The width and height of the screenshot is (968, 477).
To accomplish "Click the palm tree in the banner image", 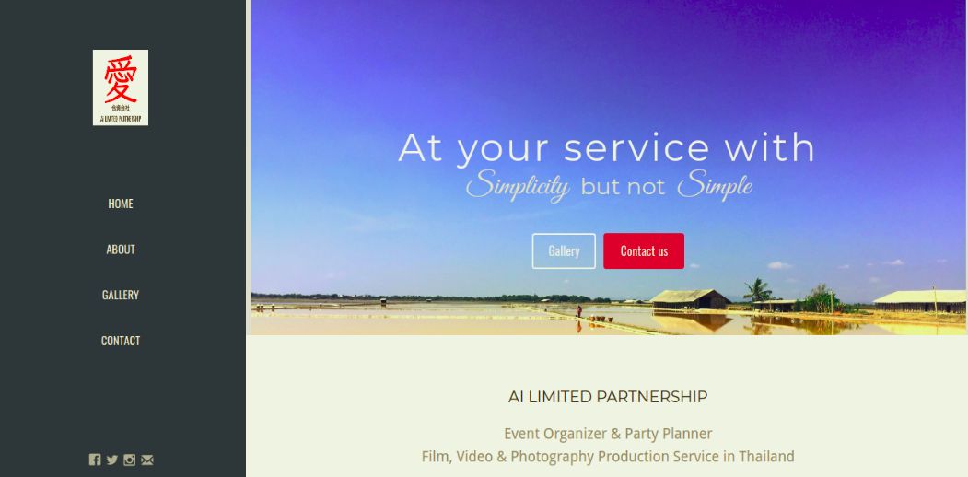I will coord(758,289).
